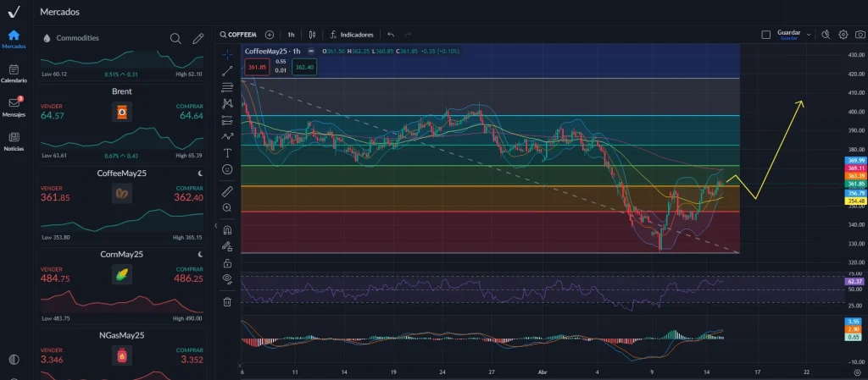Open the Calendario sidebar icon
Screen dimensions: 868x380
point(14,69)
